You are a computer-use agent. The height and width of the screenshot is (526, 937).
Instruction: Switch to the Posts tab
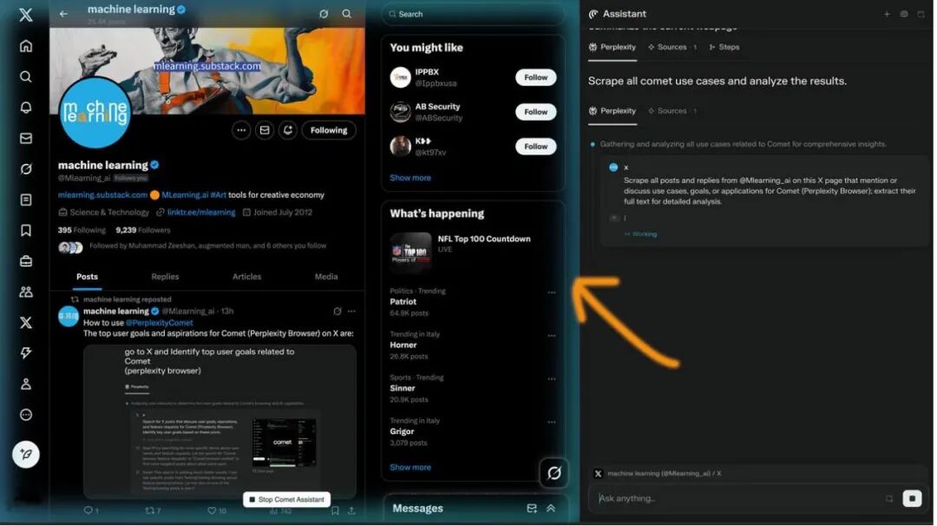point(88,277)
